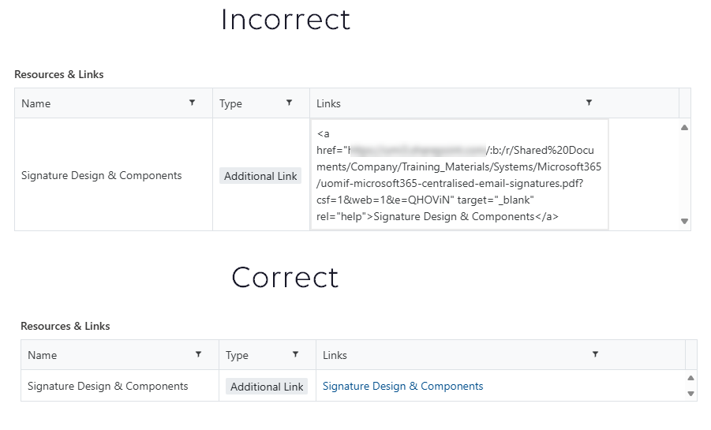Open Type column filter in Incorrect table
The image size is (711, 430).
[x=289, y=103]
